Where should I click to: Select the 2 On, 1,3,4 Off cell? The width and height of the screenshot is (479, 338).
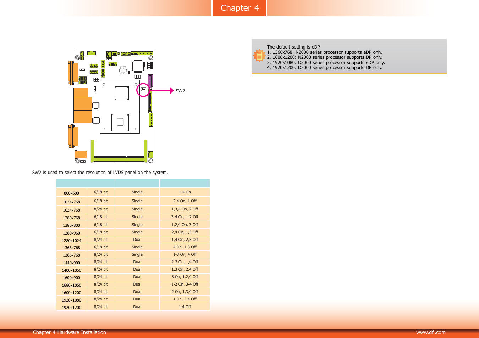click(185, 292)
